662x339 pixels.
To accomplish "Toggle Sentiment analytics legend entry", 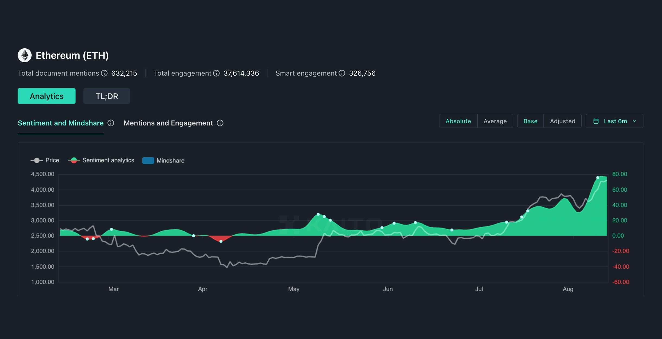I will coord(101,160).
